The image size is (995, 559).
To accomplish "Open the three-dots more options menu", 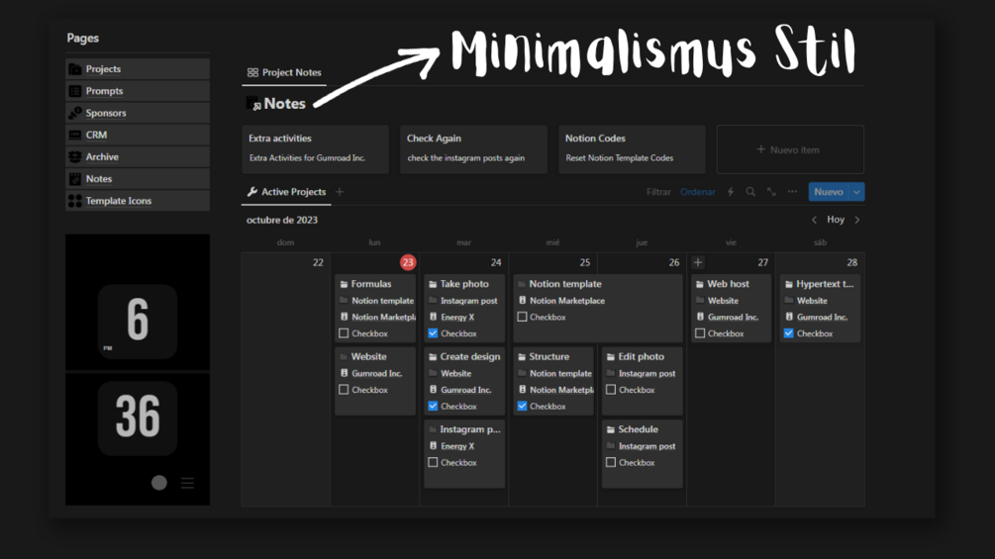I will click(x=793, y=191).
